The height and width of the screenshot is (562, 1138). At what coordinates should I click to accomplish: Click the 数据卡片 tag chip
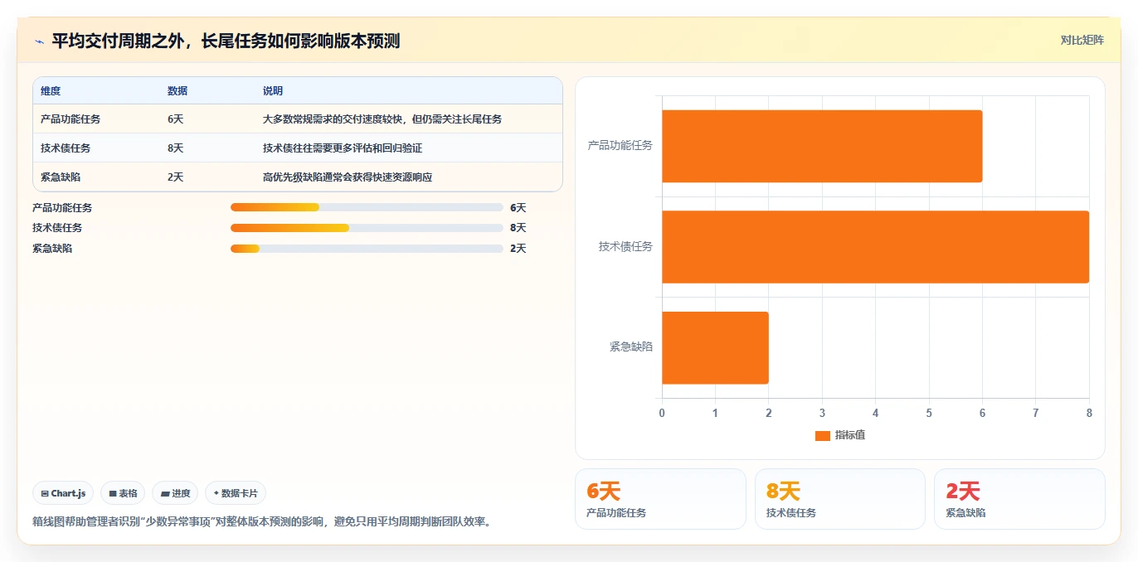[x=236, y=493]
